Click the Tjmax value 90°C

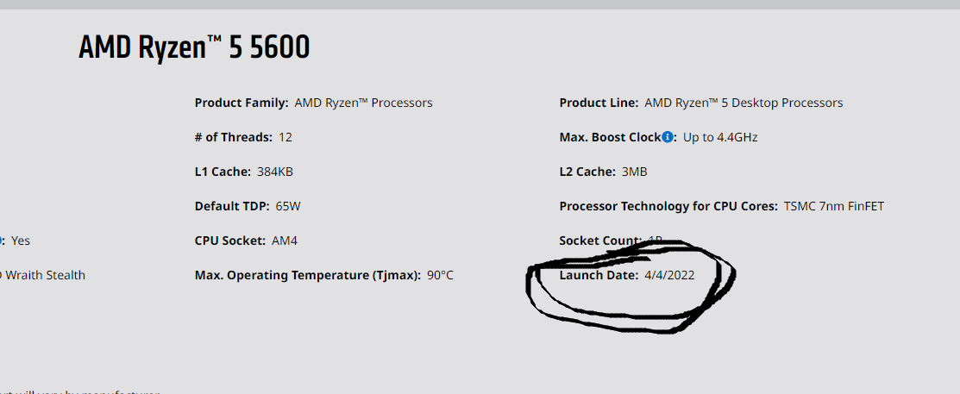[x=440, y=275]
